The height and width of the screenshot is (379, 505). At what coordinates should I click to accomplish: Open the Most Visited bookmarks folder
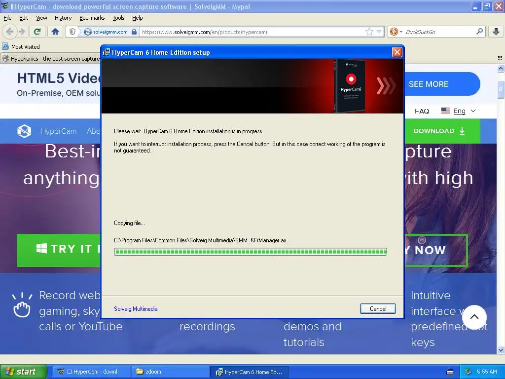coord(21,47)
